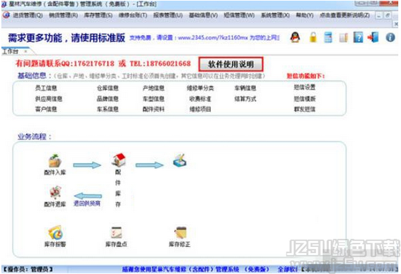Open the 帮助(Y) menu
This screenshot has height=274, width=401.
click(305, 15)
